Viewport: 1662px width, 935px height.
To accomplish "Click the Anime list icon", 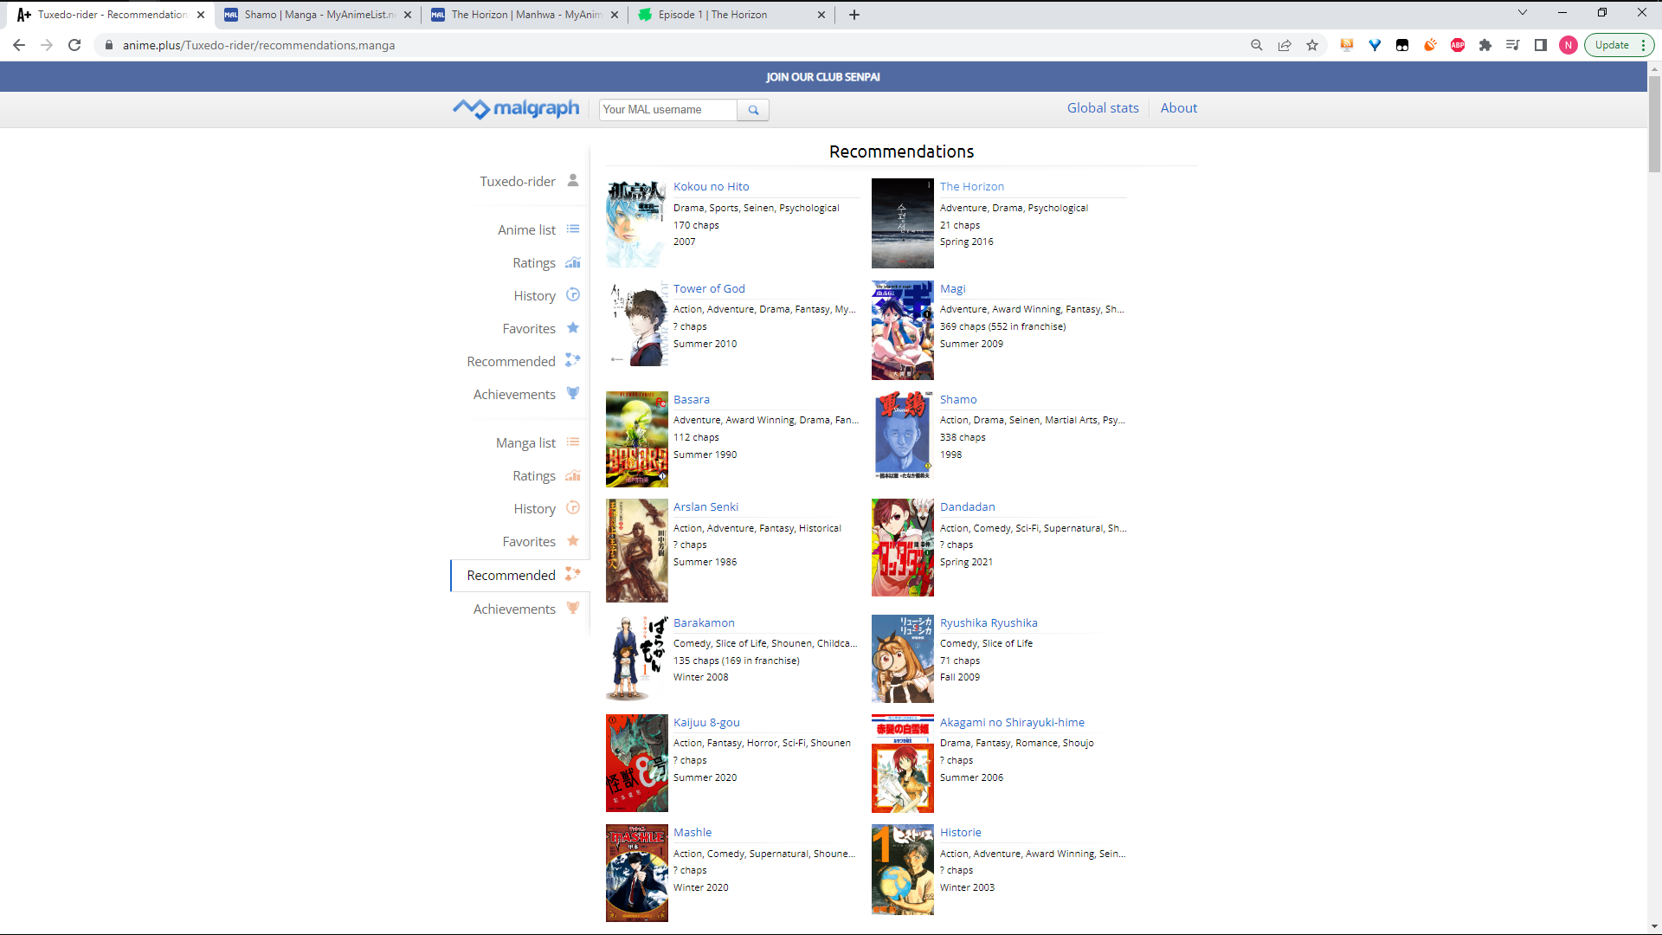I will 573,229.
